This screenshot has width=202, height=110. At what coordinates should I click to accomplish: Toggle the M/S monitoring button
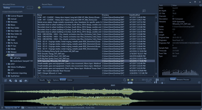162,80
